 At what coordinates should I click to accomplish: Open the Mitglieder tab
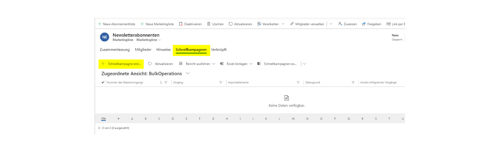pyautogui.click(x=143, y=49)
